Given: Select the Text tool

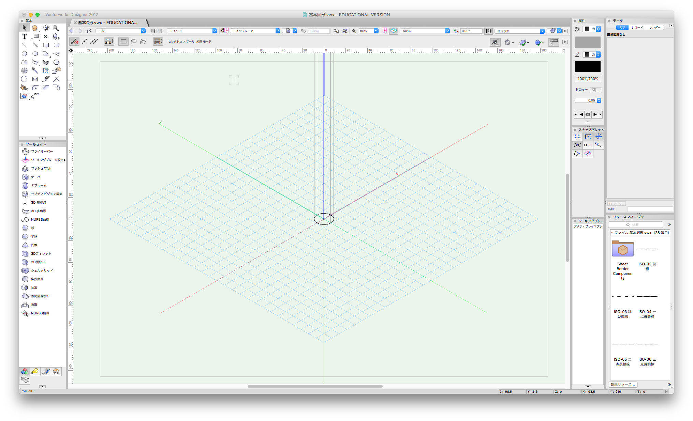Looking at the screenshot, I should click(25, 36).
